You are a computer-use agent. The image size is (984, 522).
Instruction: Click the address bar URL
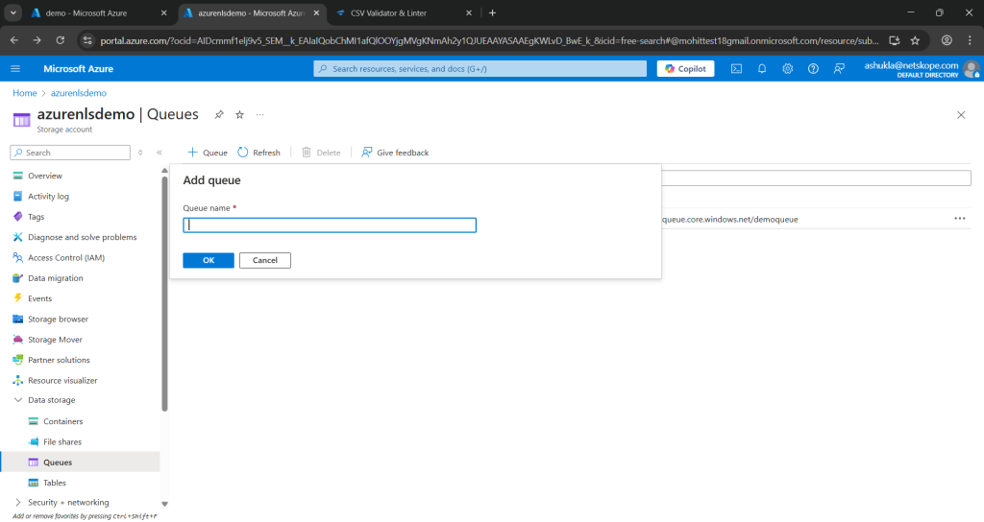click(x=489, y=40)
